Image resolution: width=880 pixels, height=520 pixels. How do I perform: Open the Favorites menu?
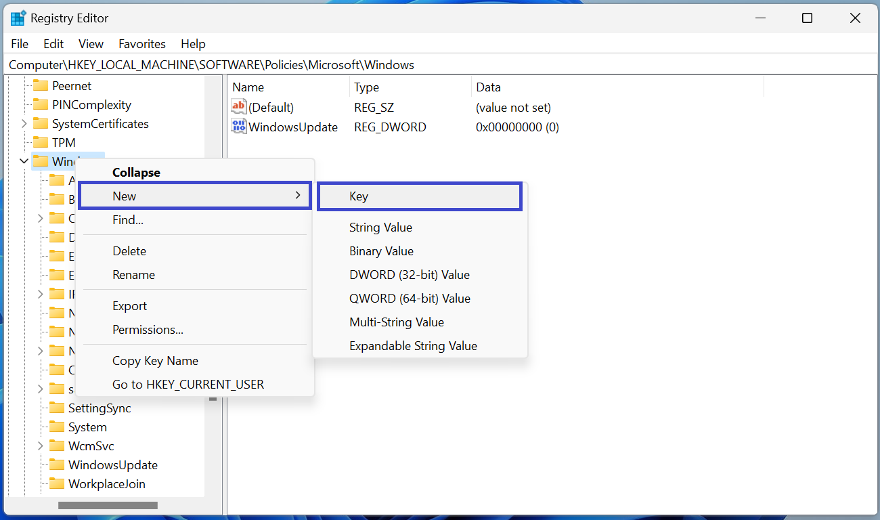click(141, 44)
